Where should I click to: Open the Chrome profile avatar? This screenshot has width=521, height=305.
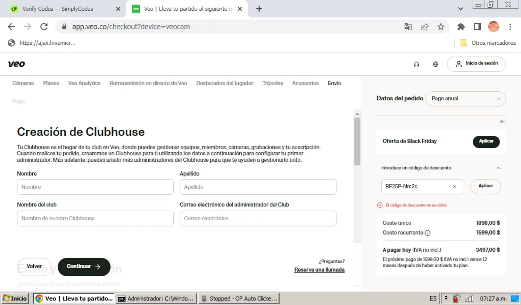(494, 27)
